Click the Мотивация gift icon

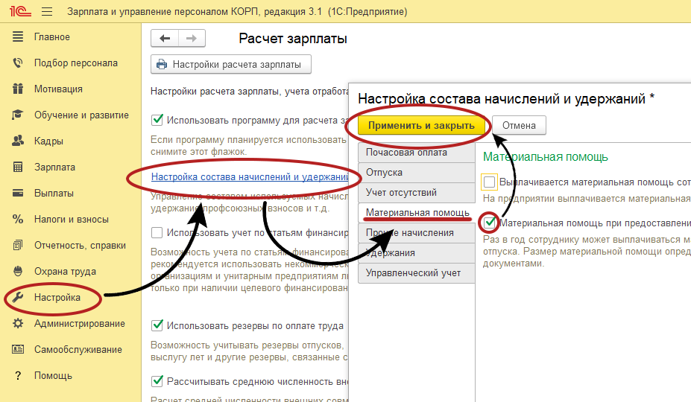[x=19, y=89]
